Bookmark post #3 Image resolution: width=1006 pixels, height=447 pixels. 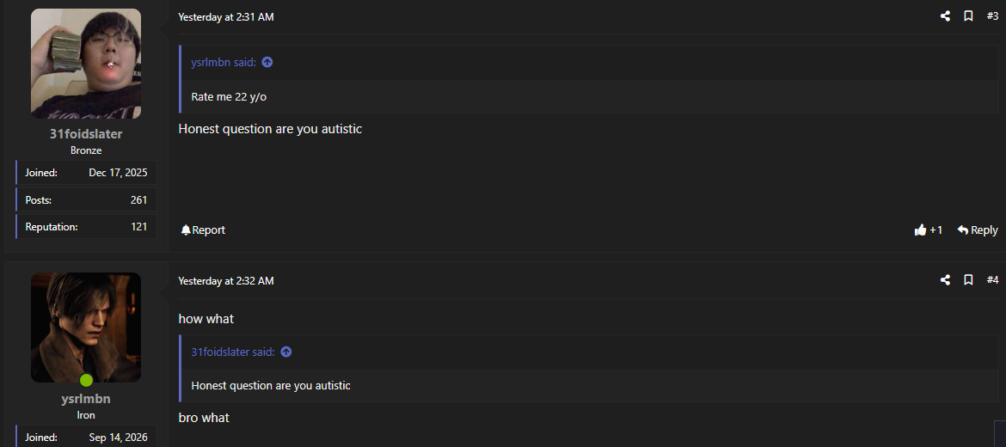(969, 16)
